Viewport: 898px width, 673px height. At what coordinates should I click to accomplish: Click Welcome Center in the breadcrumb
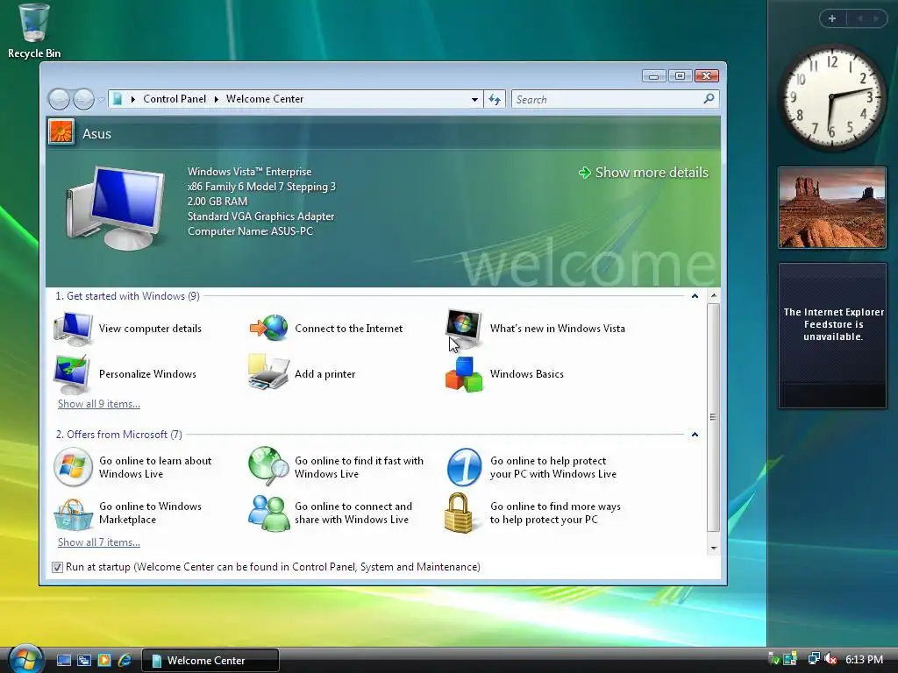(x=265, y=99)
